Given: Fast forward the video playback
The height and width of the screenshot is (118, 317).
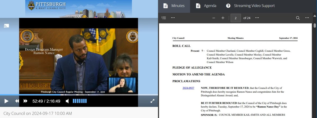Looking at the screenshot, I should pyautogui.click(x=25, y=101).
